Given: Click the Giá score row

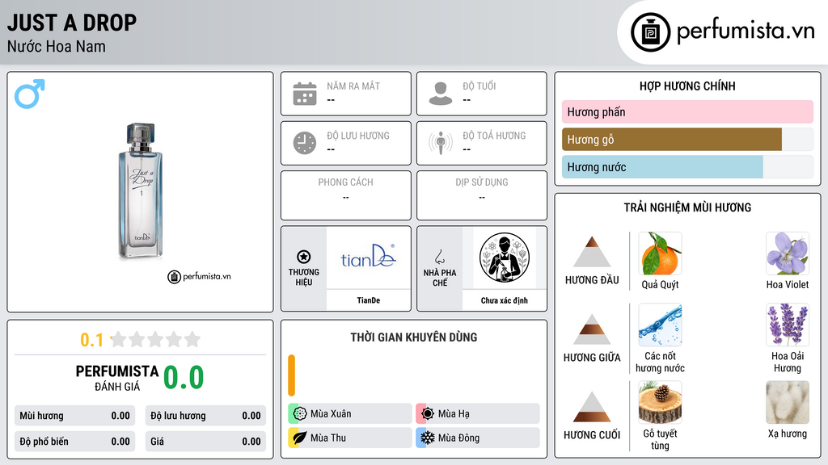Looking at the screenshot, I should 205,442.
